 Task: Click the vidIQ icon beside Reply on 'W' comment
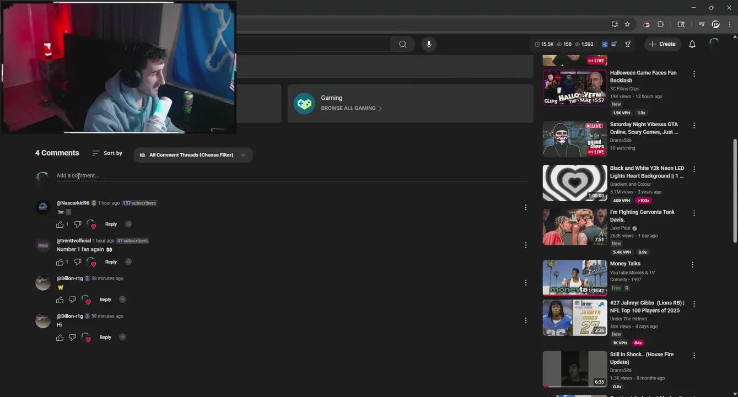[122, 299]
